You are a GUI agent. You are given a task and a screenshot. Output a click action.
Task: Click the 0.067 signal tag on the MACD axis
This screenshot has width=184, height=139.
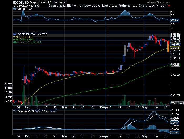pos(174,119)
